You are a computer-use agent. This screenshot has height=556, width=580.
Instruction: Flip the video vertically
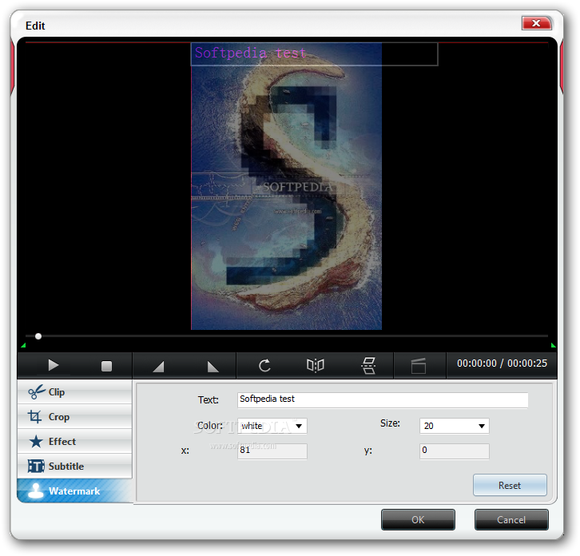click(x=368, y=366)
